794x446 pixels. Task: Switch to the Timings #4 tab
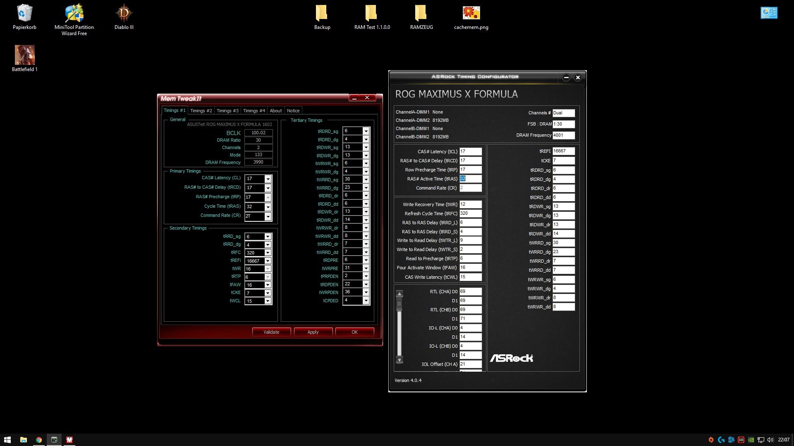point(254,111)
